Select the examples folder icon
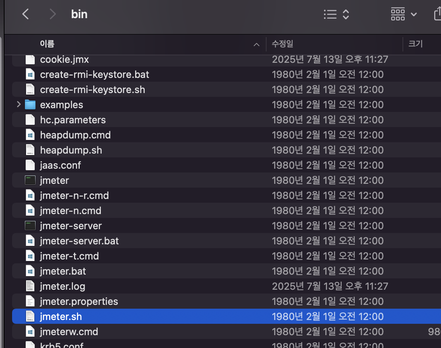This screenshot has width=441, height=348. click(x=30, y=104)
